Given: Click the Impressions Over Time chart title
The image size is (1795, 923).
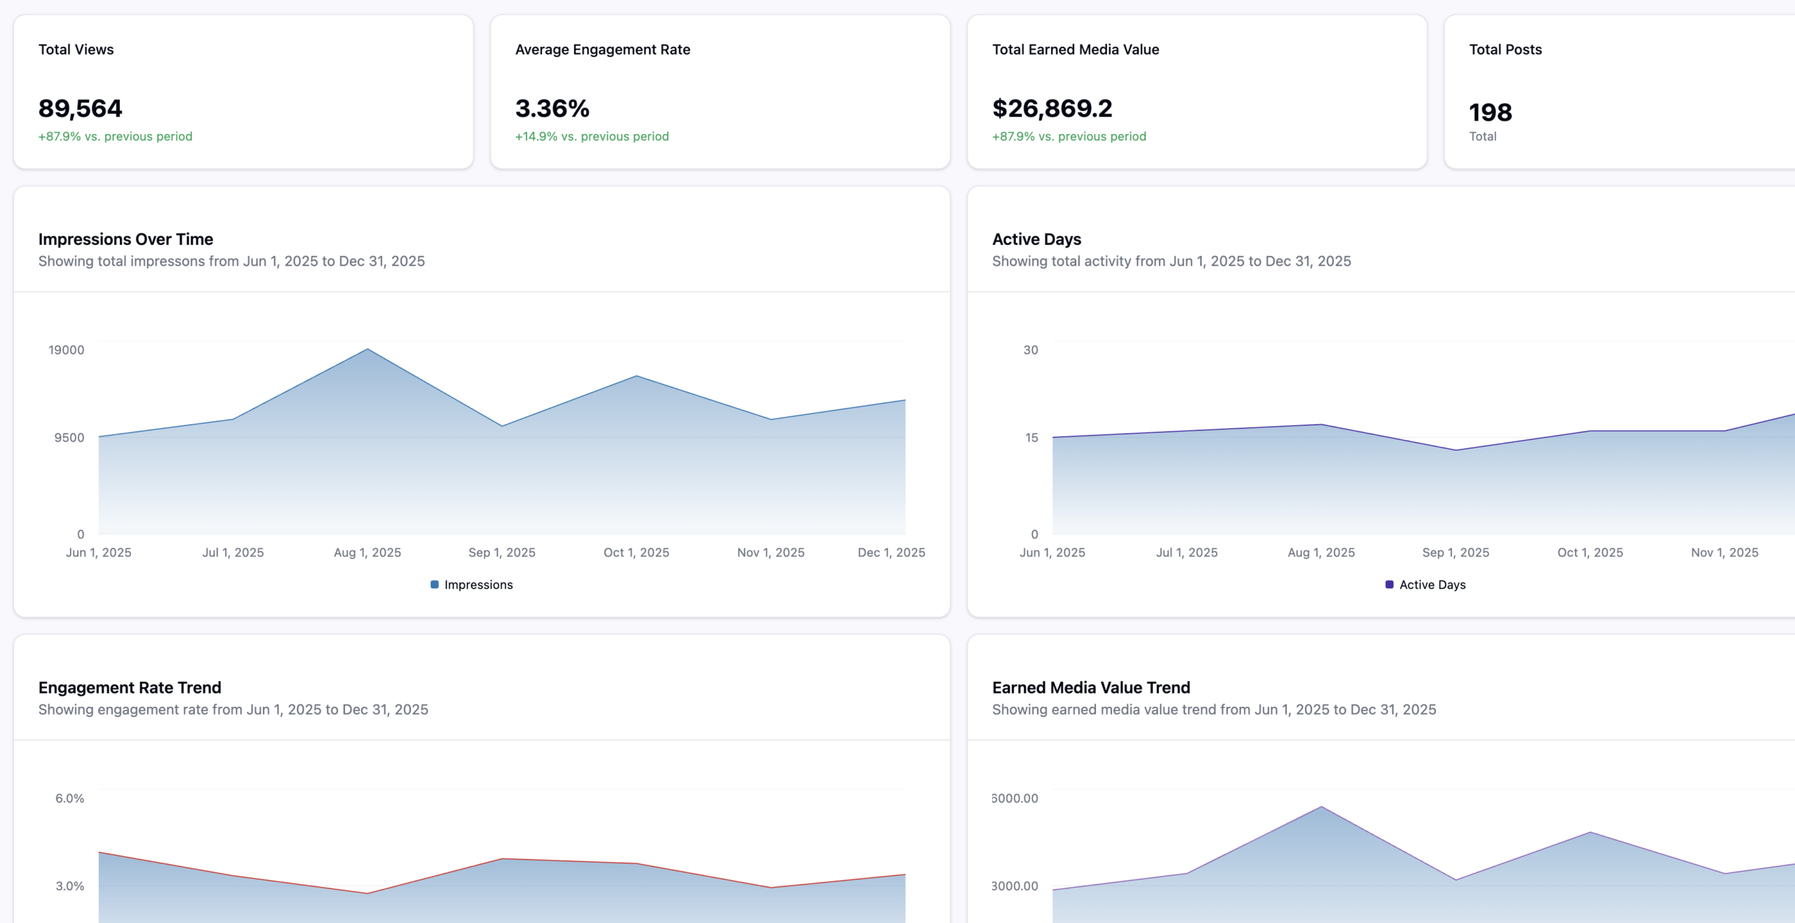Looking at the screenshot, I should click(126, 239).
